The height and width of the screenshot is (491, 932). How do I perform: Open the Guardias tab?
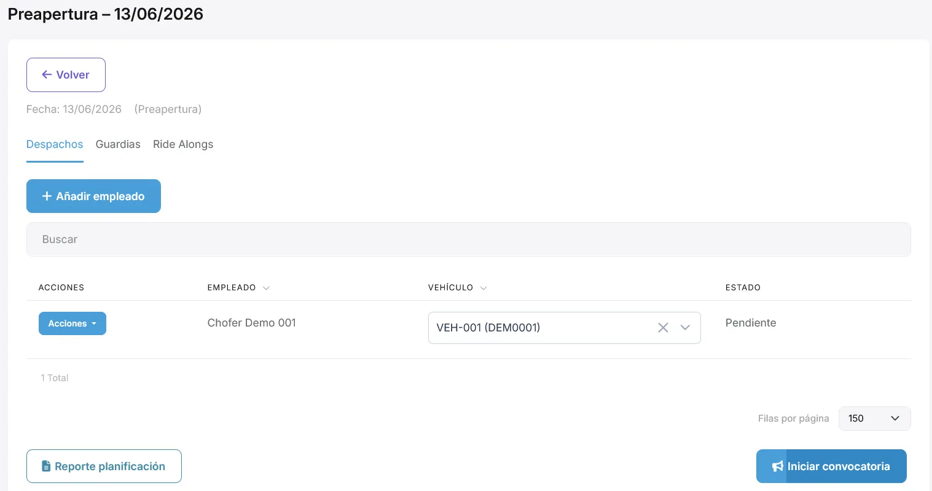(x=118, y=144)
